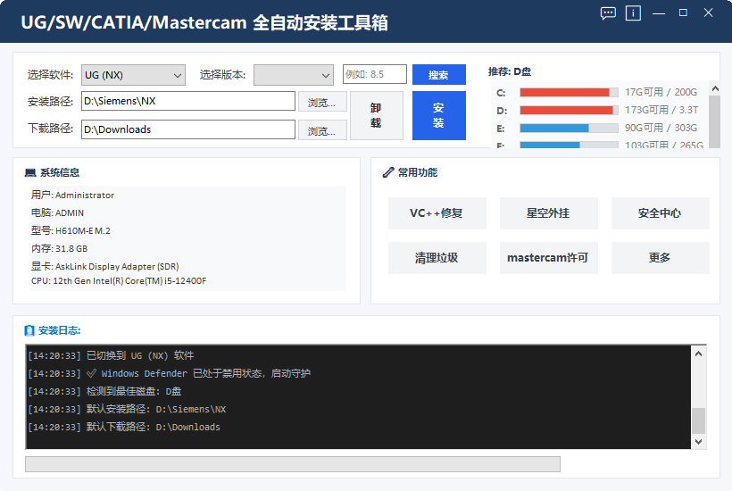
Task: Click the 卸载 uninstall button
Action: click(377, 115)
